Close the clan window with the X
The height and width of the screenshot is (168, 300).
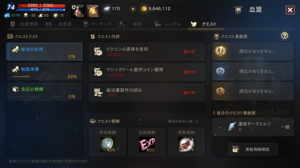pyautogui.click(x=290, y=10)
